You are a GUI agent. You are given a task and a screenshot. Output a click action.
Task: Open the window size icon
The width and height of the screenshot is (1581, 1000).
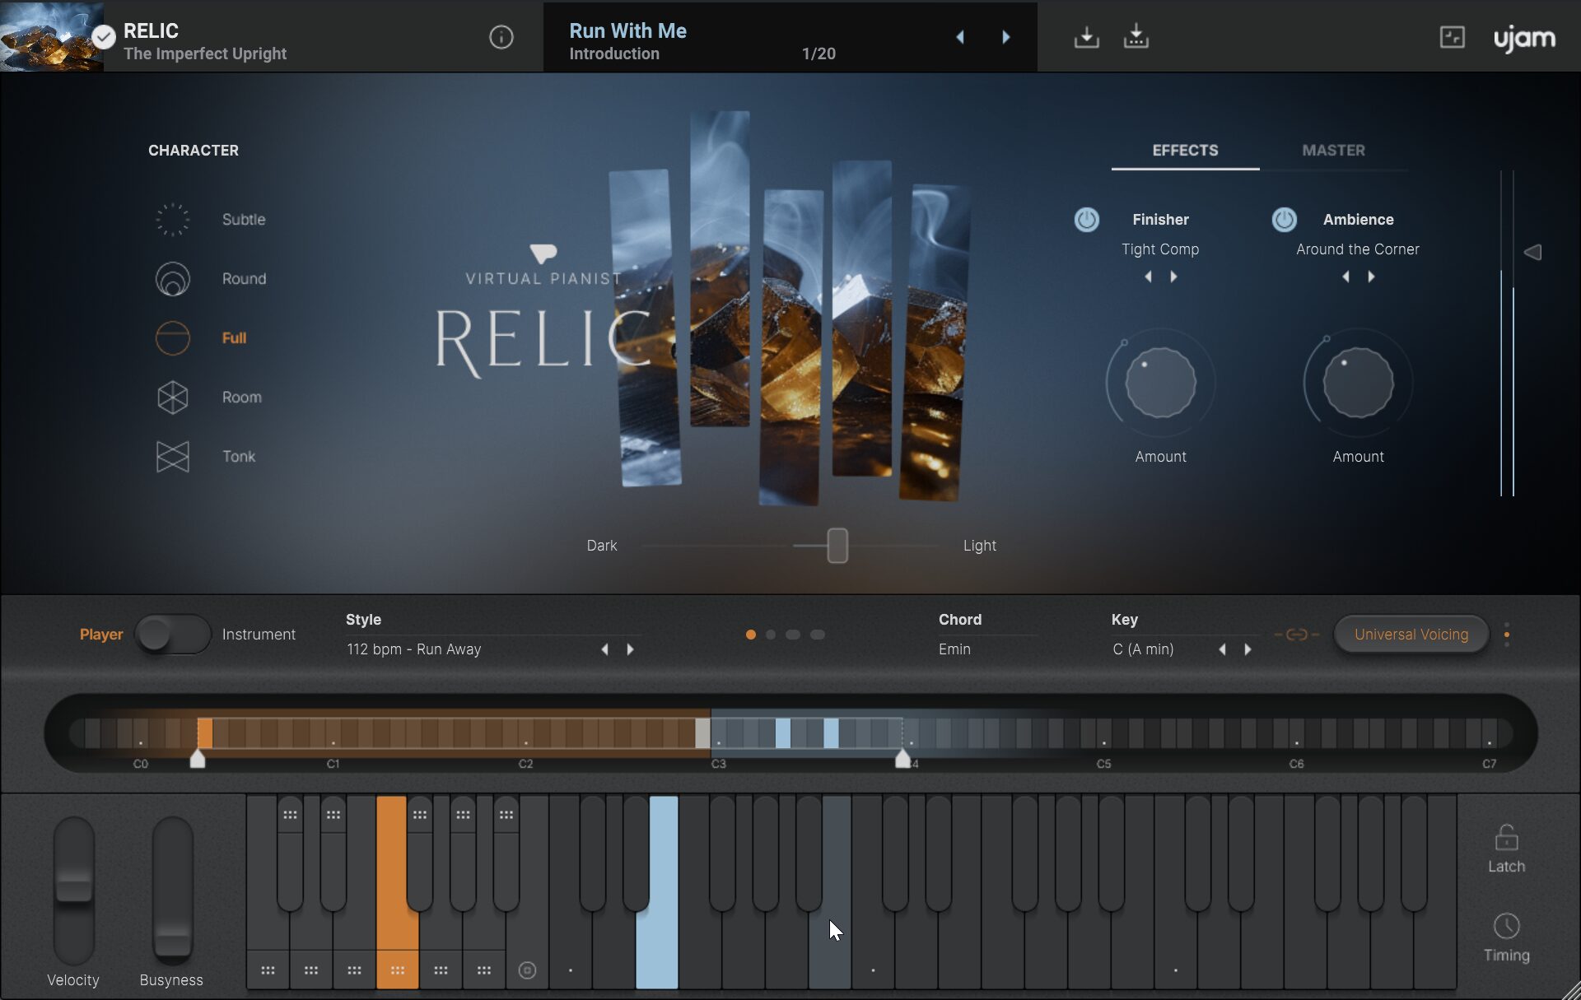click(1452, 37)
